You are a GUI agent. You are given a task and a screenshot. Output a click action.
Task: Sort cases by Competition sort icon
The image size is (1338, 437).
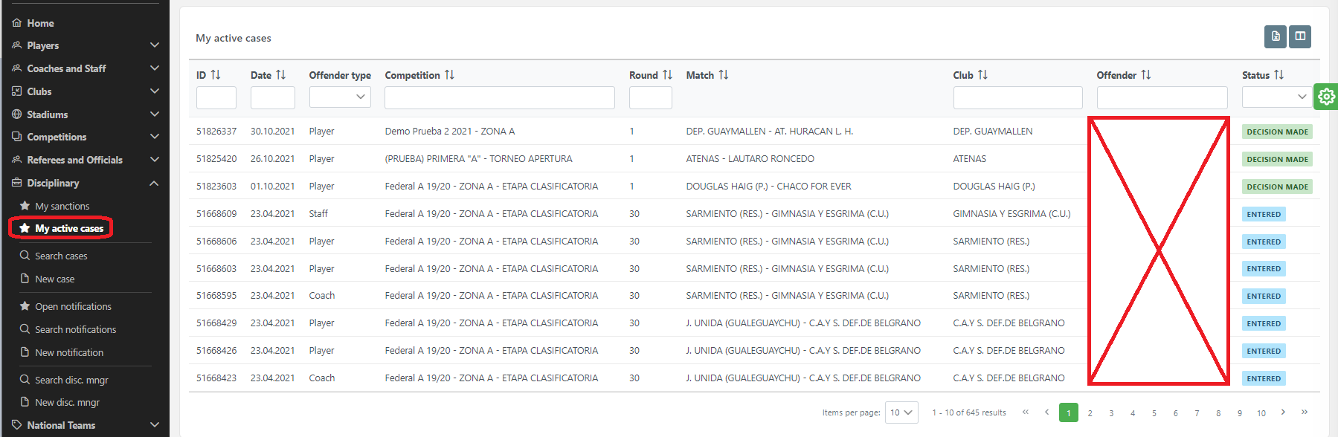coord(449,75)
